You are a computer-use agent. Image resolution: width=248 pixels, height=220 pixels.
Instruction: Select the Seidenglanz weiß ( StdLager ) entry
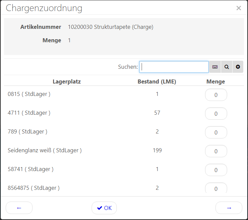tap(45, 151)
